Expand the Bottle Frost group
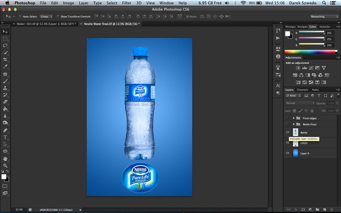 pyautogui.click(x=294, y=124)
